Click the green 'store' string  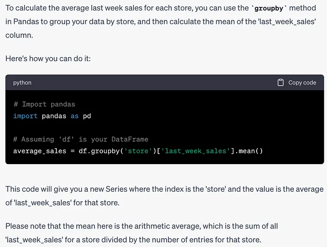[x=138, y=150]
